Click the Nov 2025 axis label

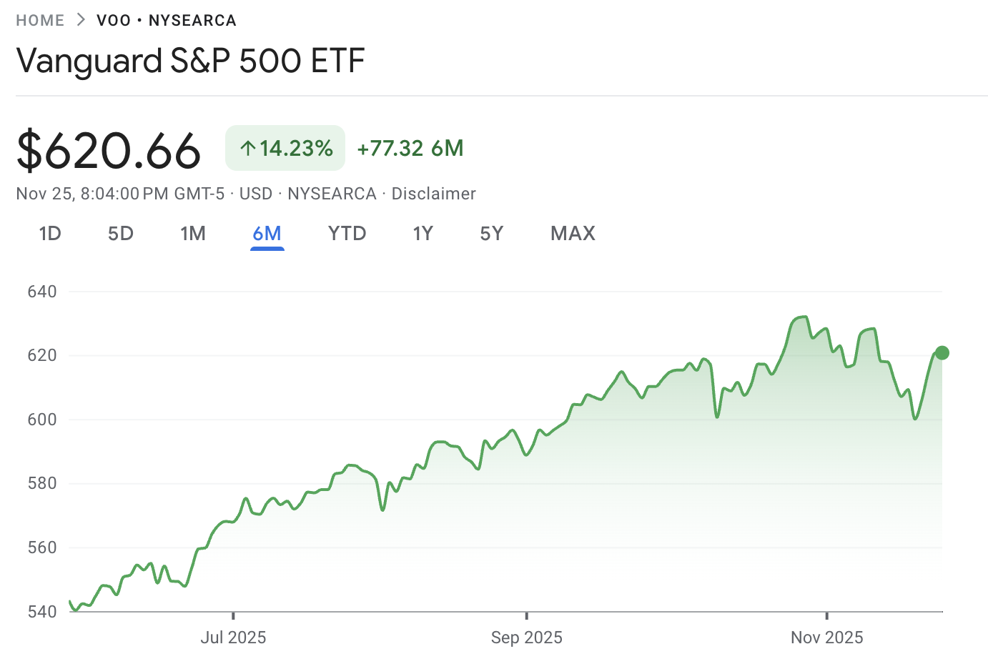[x=826, y=637]
